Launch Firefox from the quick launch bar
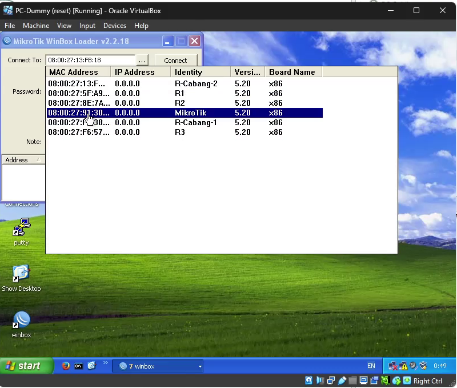 [x=66, y=366]
